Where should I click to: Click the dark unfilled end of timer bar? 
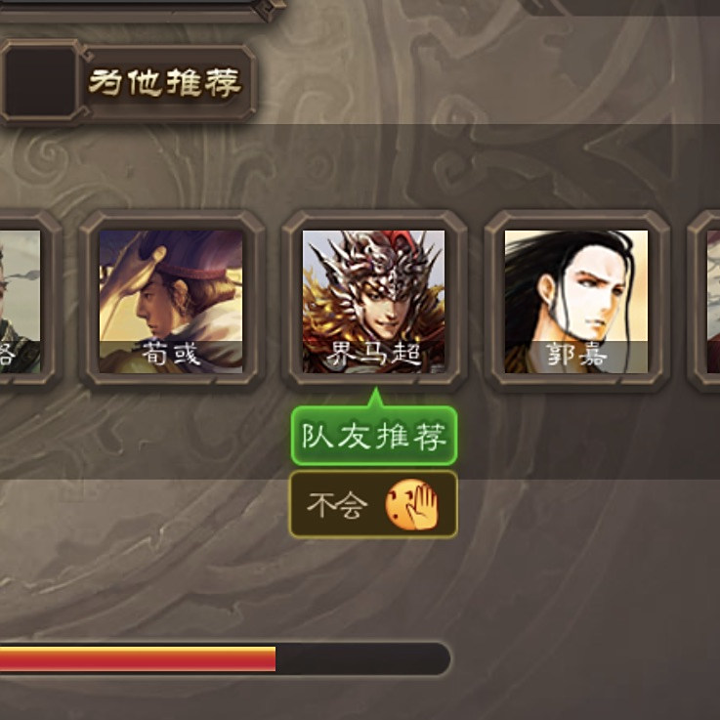[362, 658]
